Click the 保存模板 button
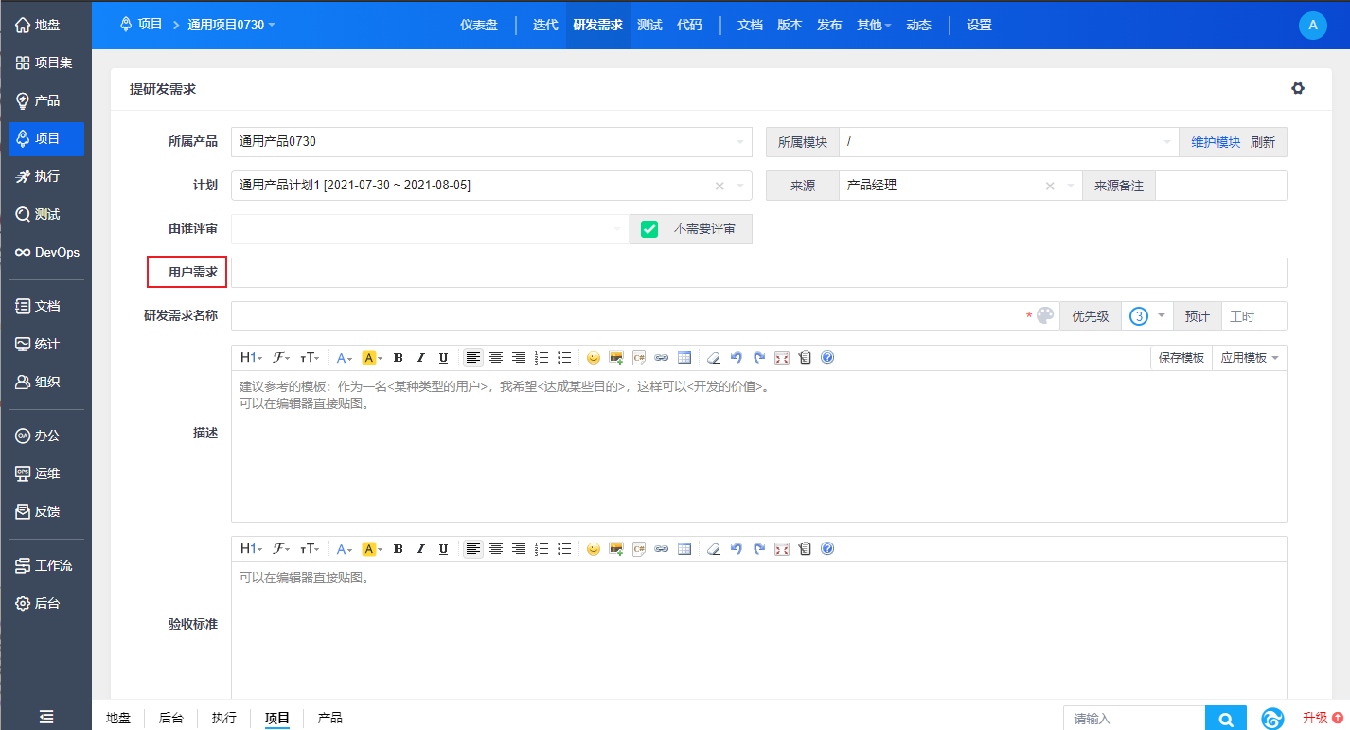 (x=1181, y=358)
